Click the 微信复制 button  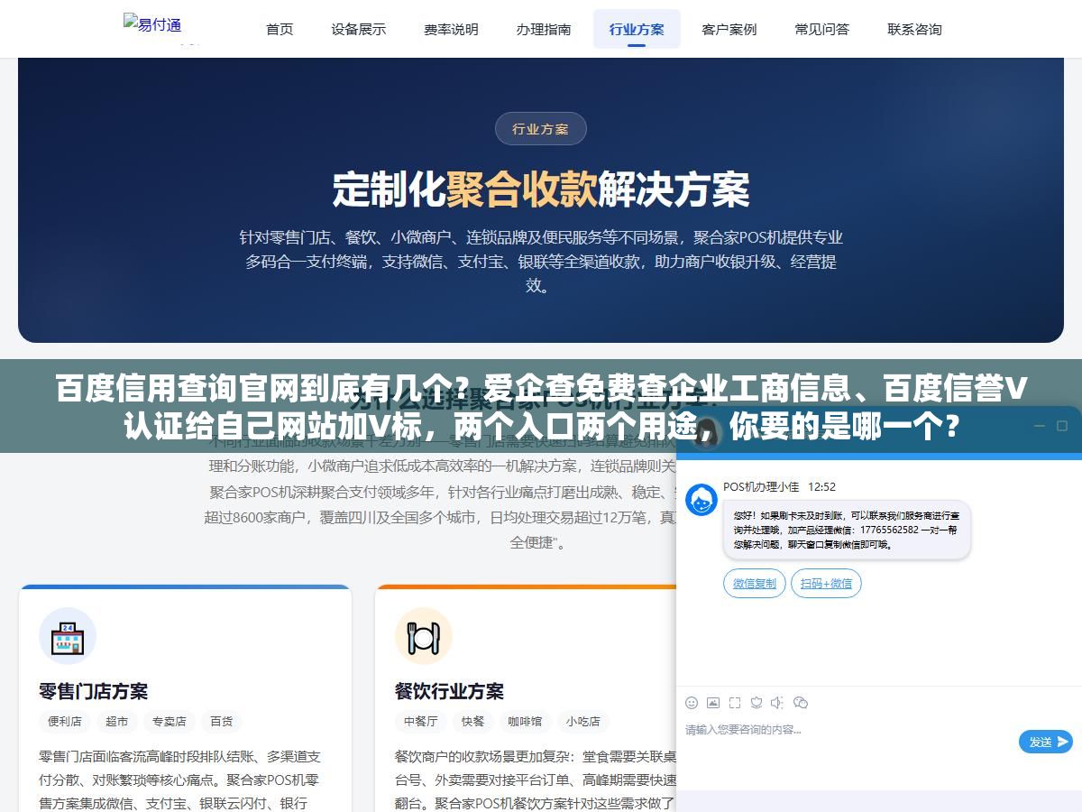click(x=755, y=584)
